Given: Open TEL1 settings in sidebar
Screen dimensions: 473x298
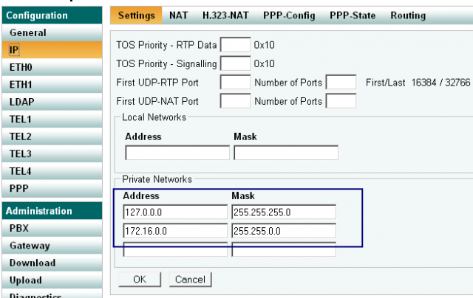Looking at the screenshot, I should click(x=52, y=119).
